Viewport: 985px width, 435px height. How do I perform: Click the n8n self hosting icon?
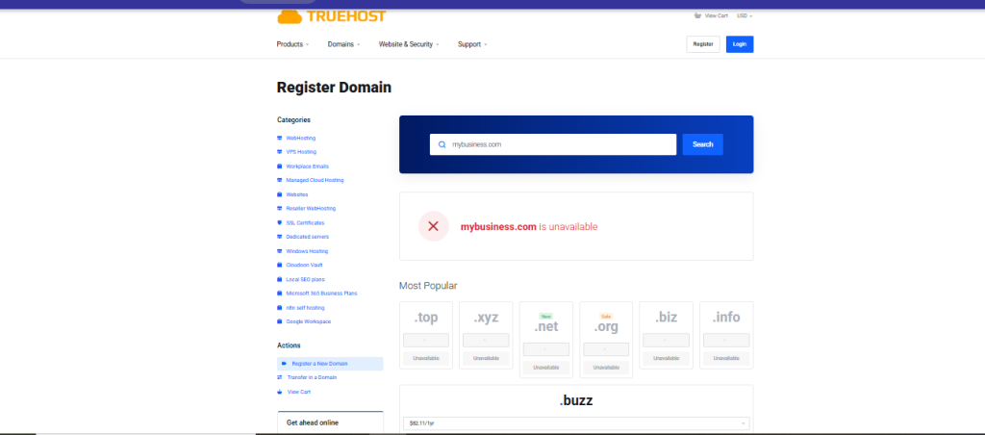pos(280,308)
